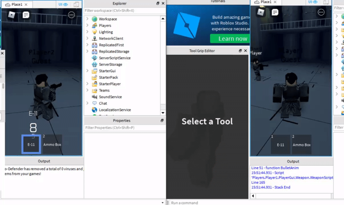Click the LocalizationService globe icon
The image size is (344, 205).
(95, 110)
